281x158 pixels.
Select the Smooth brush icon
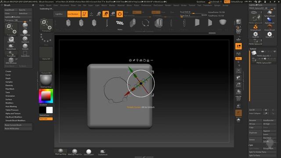click(25, 47)
